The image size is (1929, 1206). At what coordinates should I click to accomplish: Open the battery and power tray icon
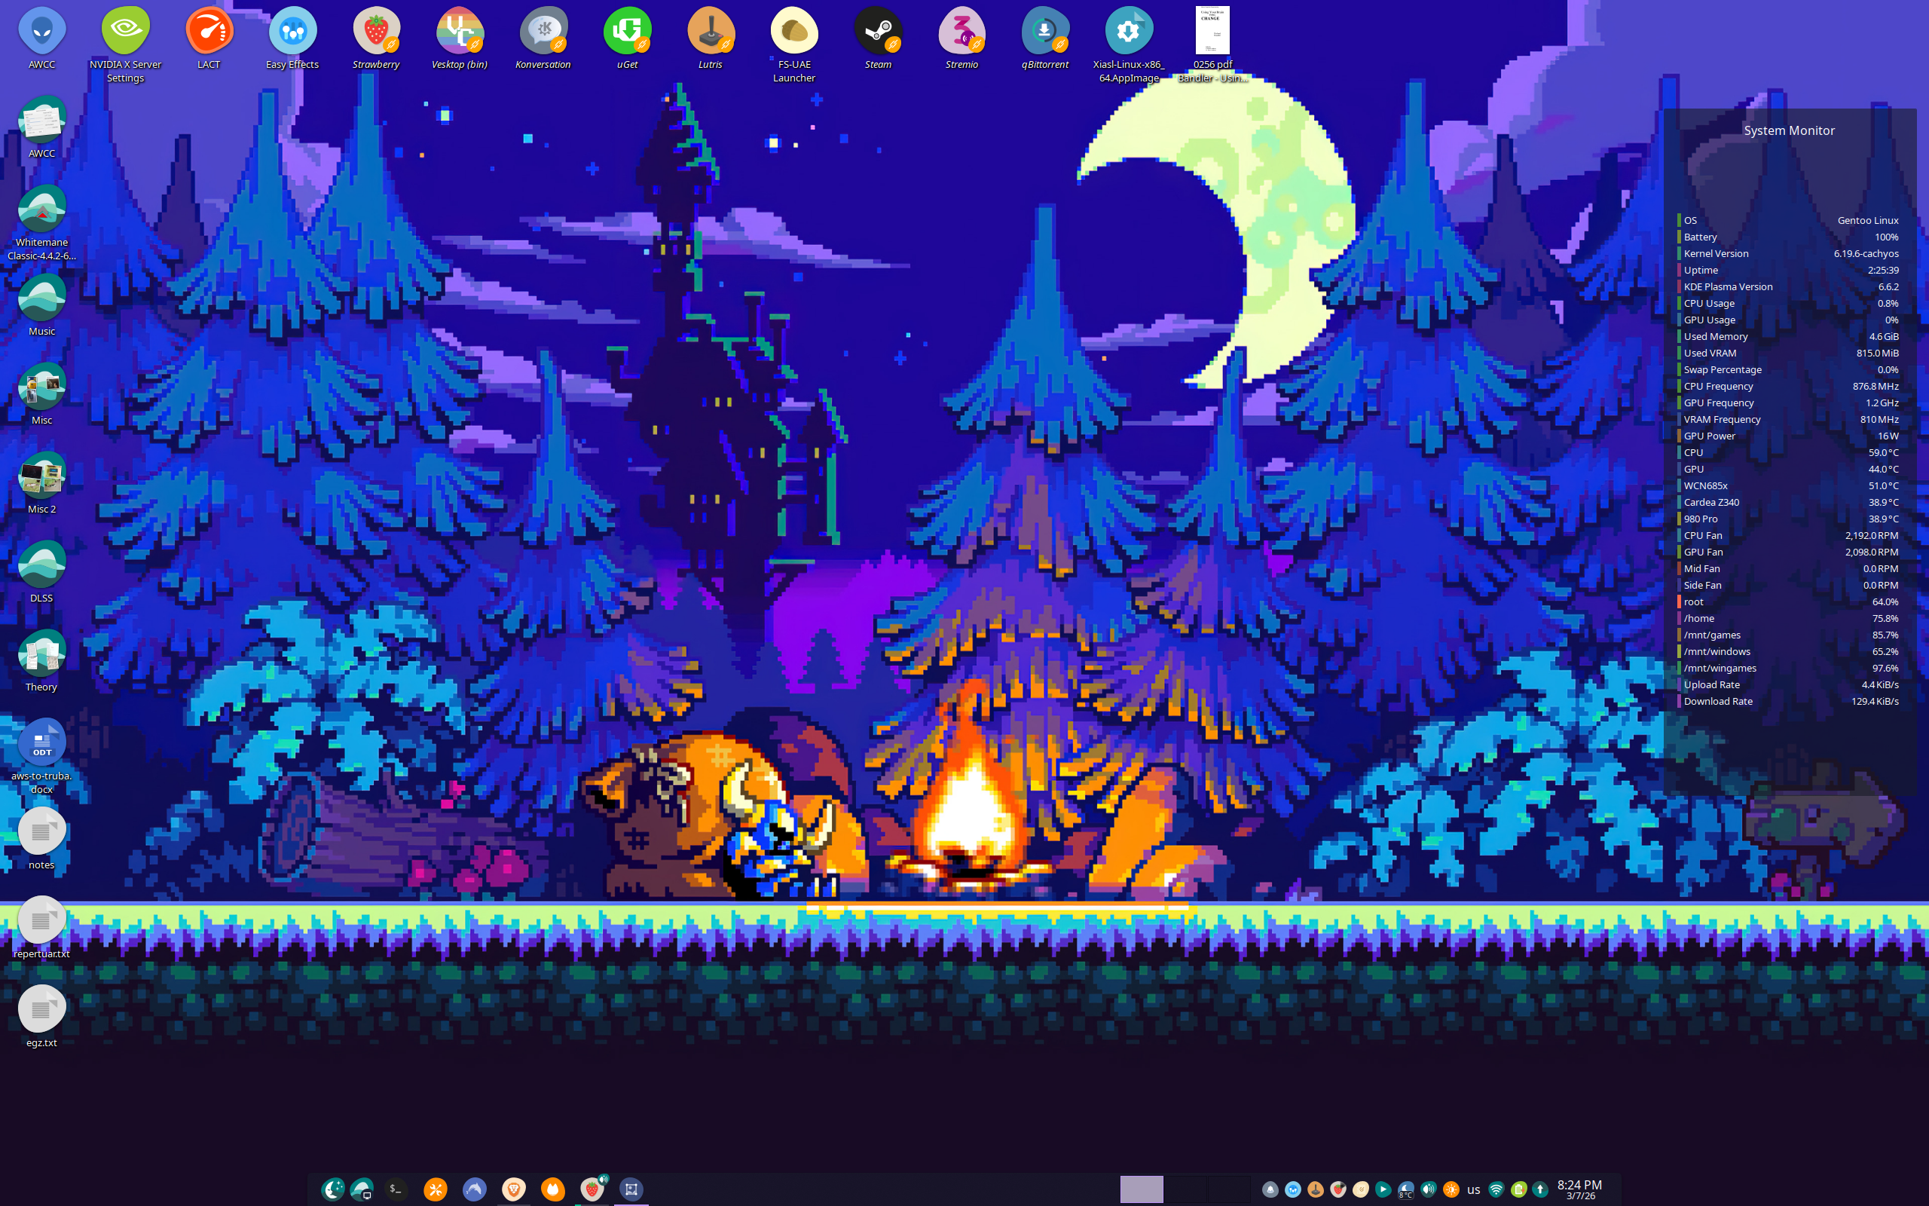point(1518,1190)
